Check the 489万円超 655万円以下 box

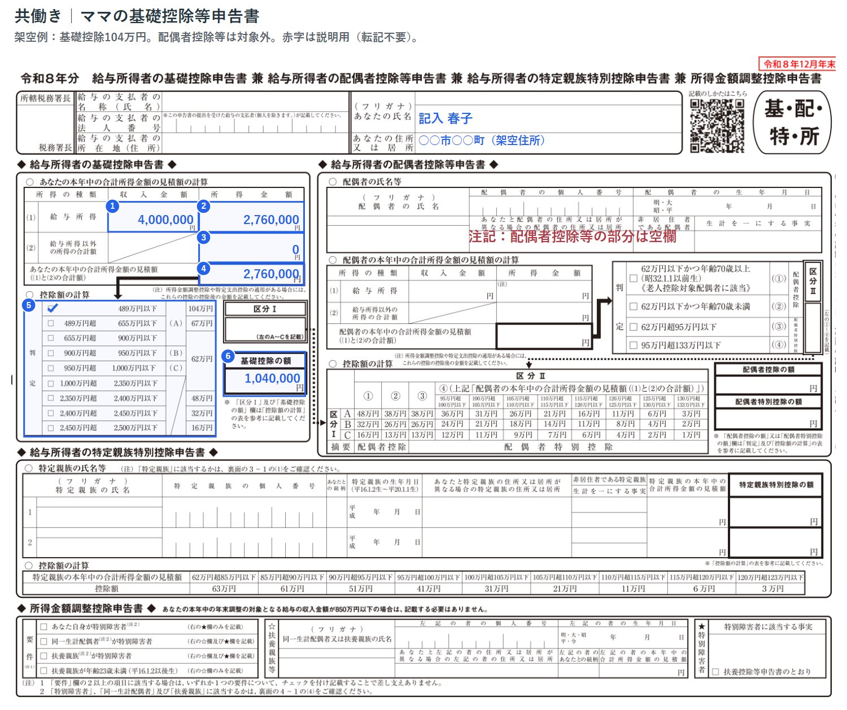point(51,323)
